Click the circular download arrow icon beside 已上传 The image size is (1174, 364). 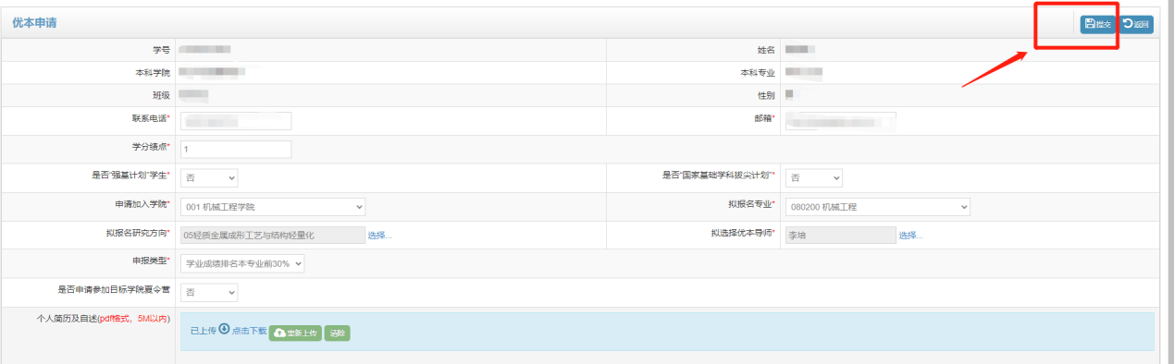click(224, 329)
